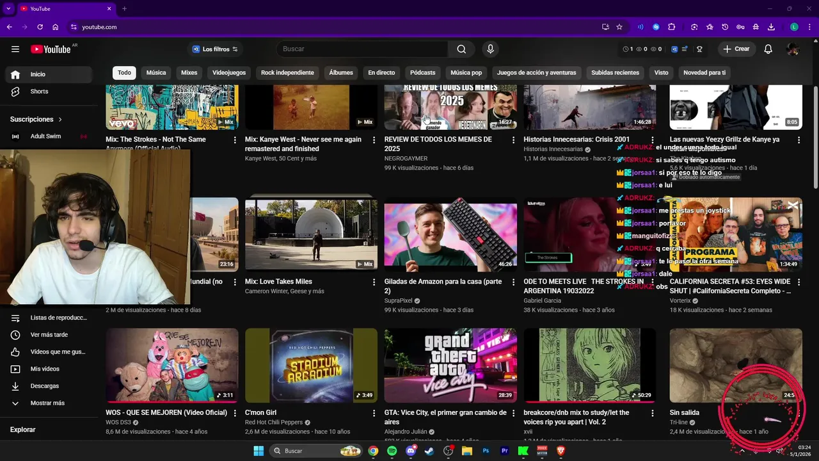Screen dimensions: 819x461
Task: Expand Suscripciones section chevron
Action: pyautogui.click(x=60, y=120)
